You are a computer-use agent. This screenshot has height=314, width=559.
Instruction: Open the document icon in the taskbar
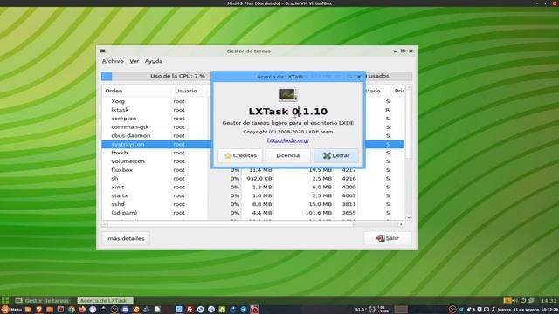click(157, 310)
